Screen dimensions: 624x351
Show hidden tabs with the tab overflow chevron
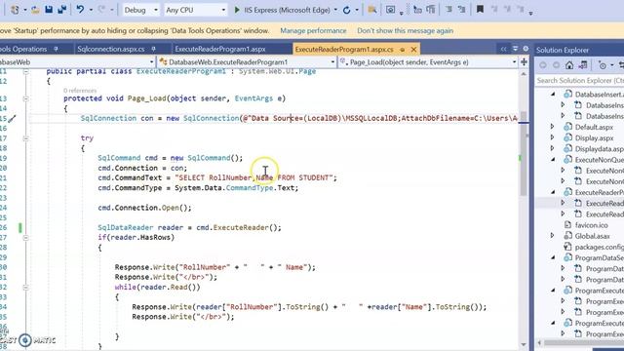[x=503, y=49]
